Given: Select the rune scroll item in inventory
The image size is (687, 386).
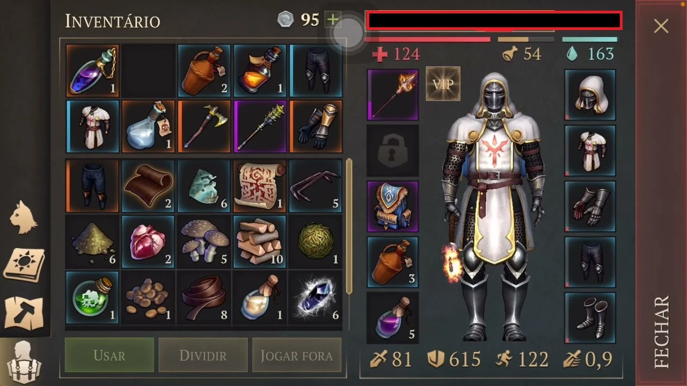Looking at the screenshot, I should pyautogui.click(x=260, y=185).
